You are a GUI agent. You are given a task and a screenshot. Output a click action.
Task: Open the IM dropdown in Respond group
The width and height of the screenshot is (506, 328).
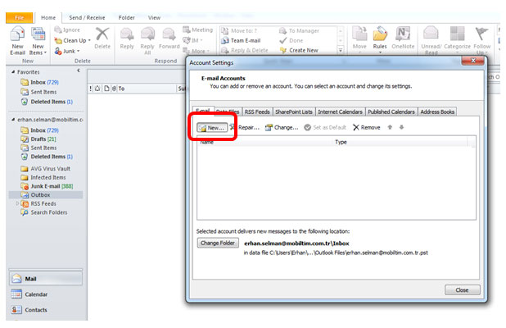coord(192,40)
